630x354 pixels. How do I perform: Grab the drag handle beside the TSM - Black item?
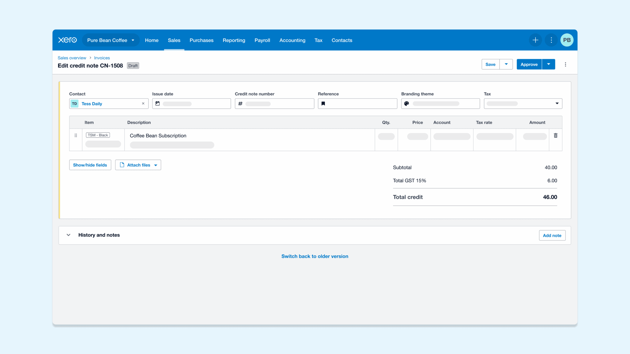pyautogui.click(x=76, y=135)
